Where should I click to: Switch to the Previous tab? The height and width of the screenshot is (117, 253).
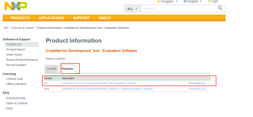click(x=67, y=69)
